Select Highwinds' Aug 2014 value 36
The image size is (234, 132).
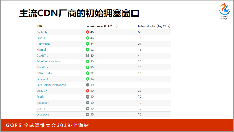140,44
